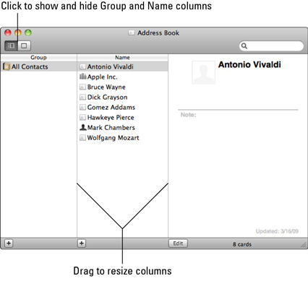Click the Name column header
308x289 pixels.
coord(122,57)
